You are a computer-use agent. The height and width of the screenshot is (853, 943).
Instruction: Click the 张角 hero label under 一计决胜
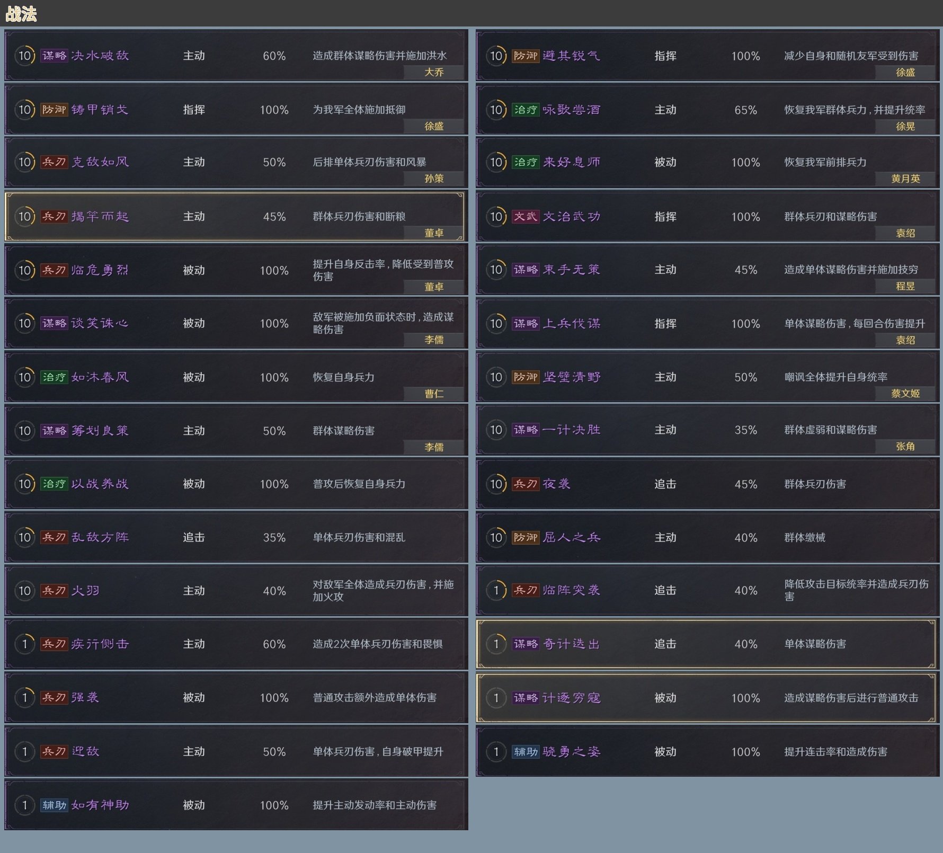click(905, 447)
